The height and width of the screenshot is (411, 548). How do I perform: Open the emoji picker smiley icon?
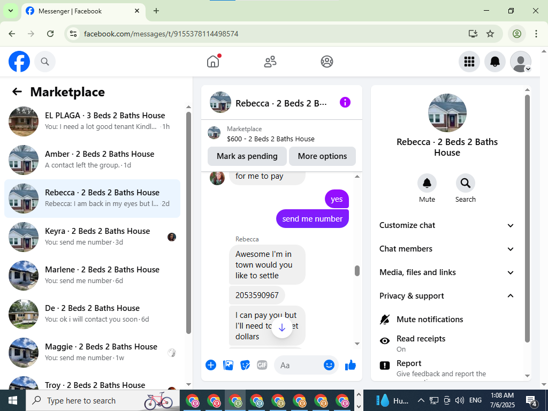(x=329, y=365)
